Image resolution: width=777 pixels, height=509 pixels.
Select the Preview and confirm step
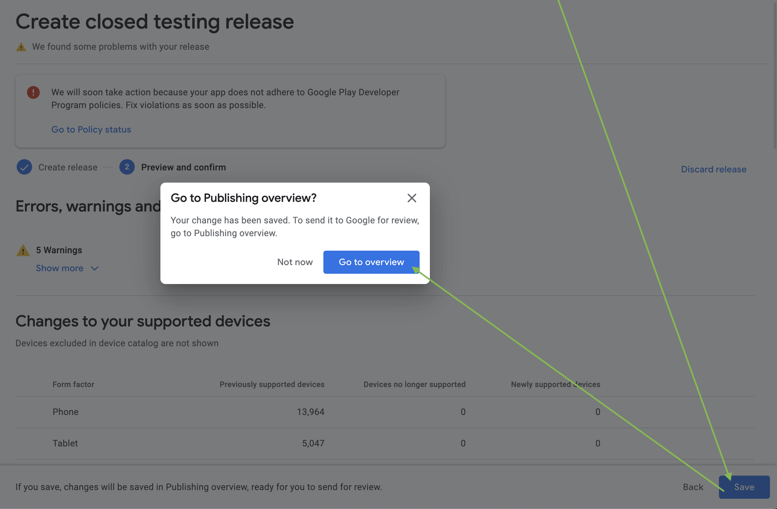tap(183, 167)
